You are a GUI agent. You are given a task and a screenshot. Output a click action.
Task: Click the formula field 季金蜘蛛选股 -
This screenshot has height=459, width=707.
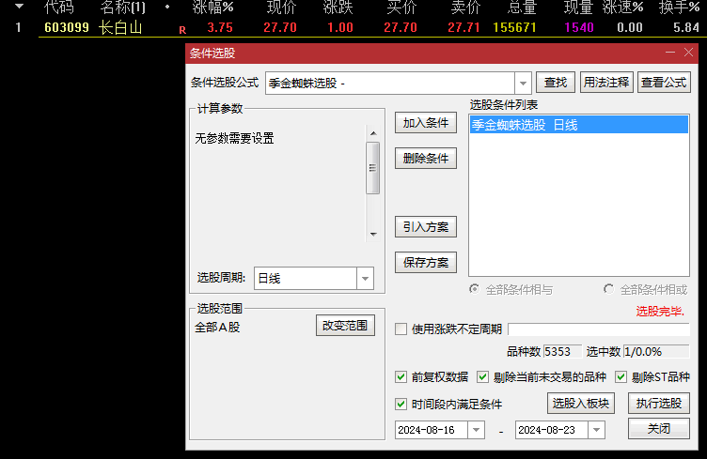(x=390, y=84)
